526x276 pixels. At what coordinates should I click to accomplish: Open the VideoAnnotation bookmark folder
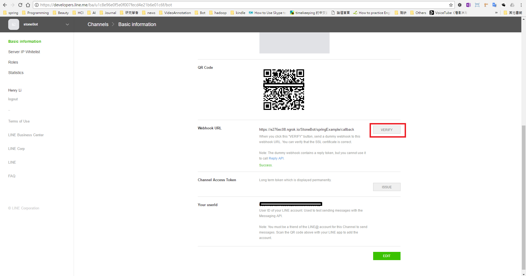tap(175, 13)
